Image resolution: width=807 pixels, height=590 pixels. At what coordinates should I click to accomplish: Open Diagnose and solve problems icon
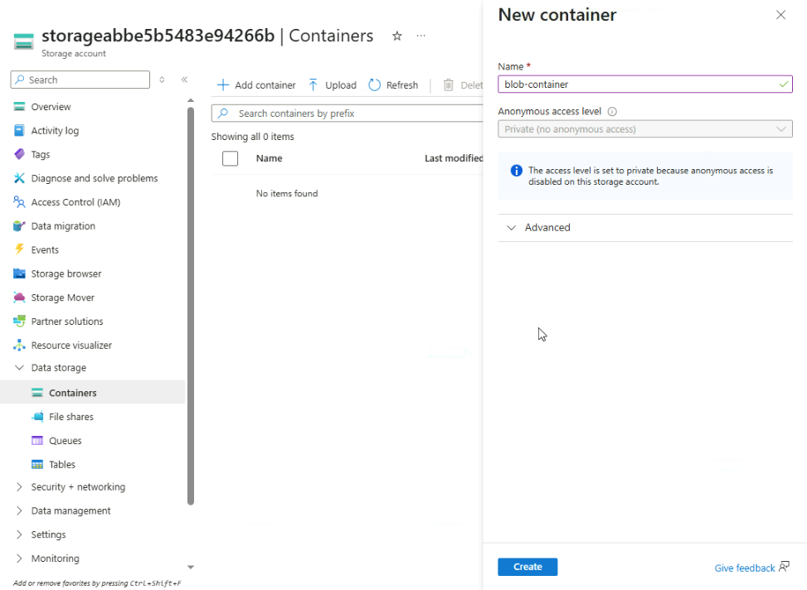point(19,178)
